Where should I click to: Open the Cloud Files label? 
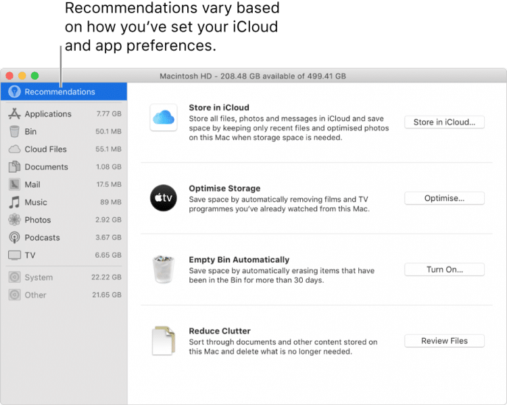pyautogui.click(x=45, y=149)
